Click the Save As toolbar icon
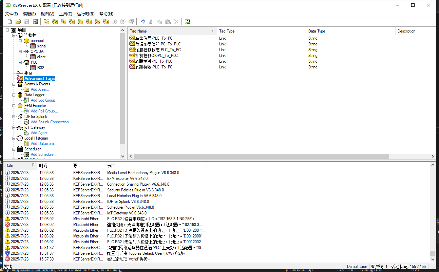Image resolution: width=439 pixels, height=272 pixels. coord(35,22)
